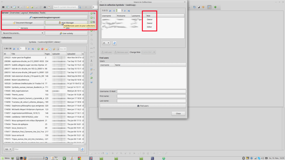Select document Themis_aurea
285x160 pixels.
coord(44,95)
